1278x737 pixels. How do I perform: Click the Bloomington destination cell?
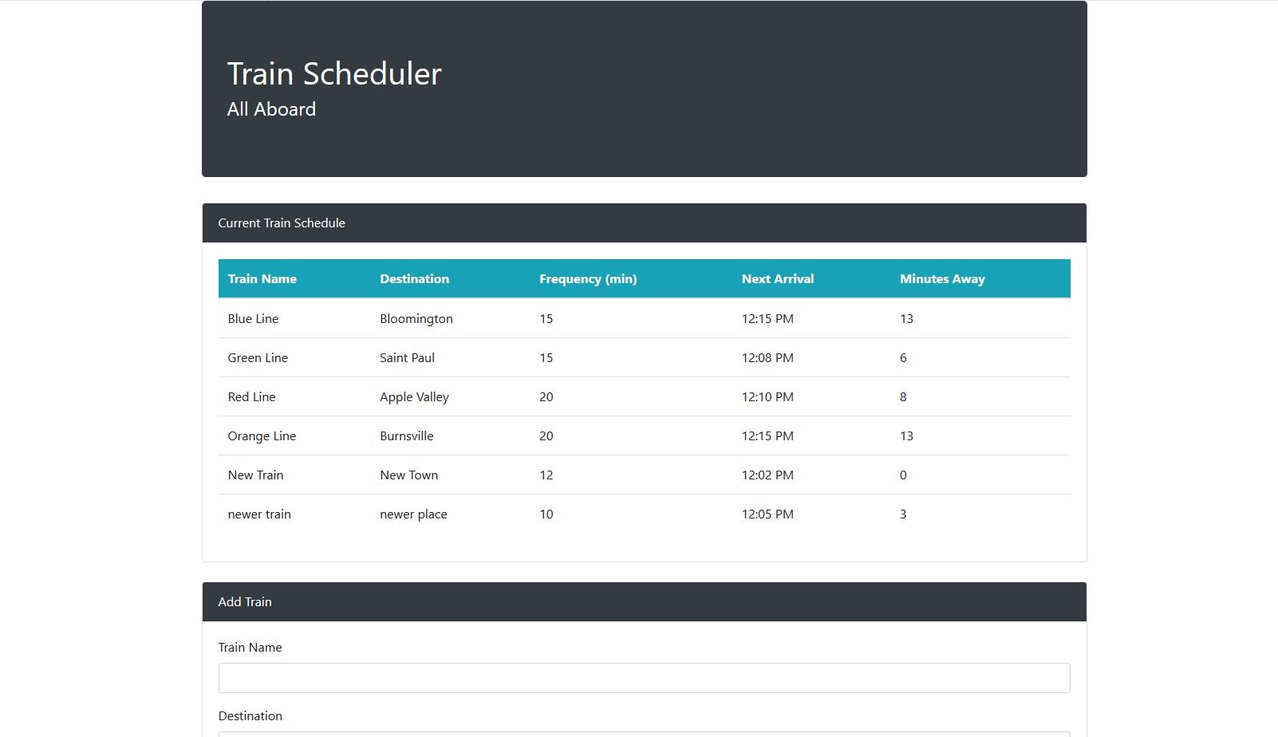(416, 319)
